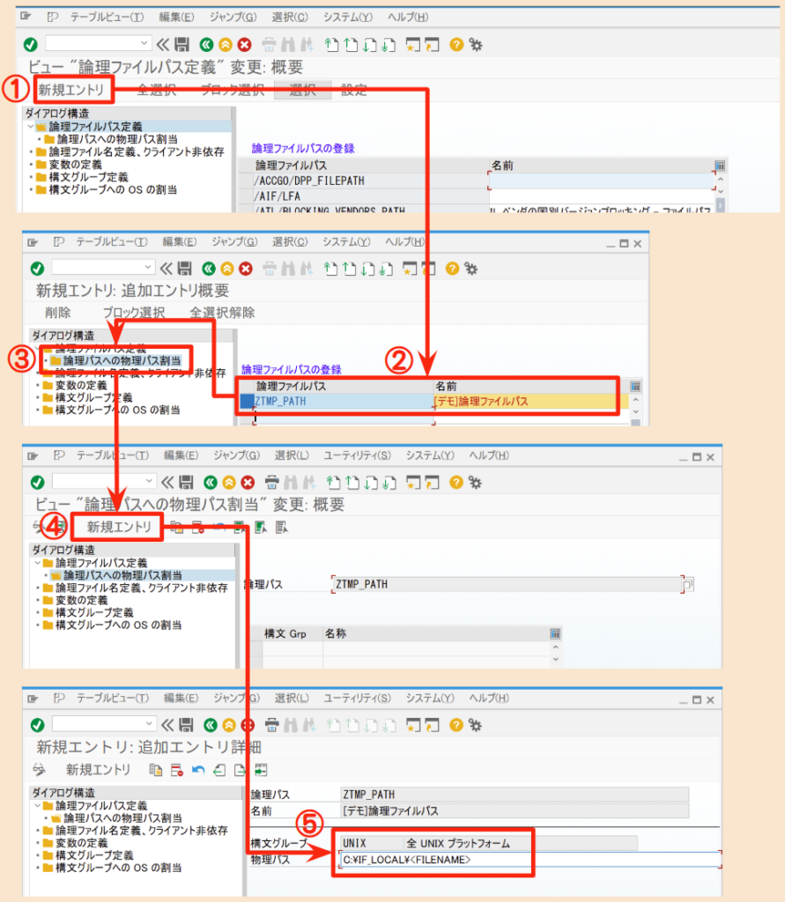Click the help question mark in the 論理ファイルパス定義 view window
The width and height of the screenshot is (785, 902).
pyautogui.click(x=456, y=44)
